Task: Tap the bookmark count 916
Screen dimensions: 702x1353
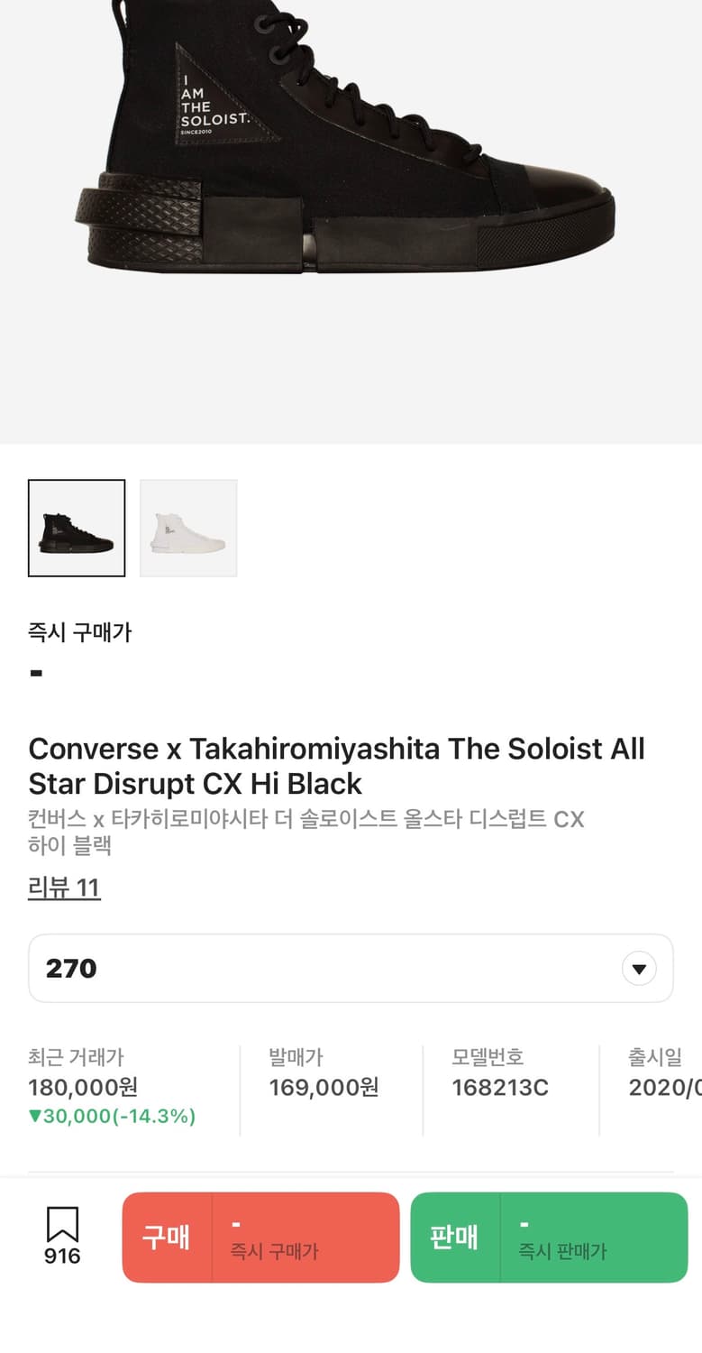Action: point(62,1256)
